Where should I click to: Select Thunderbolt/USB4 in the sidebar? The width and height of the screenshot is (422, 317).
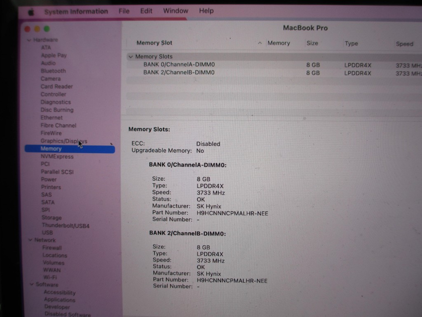coord(66,225)
